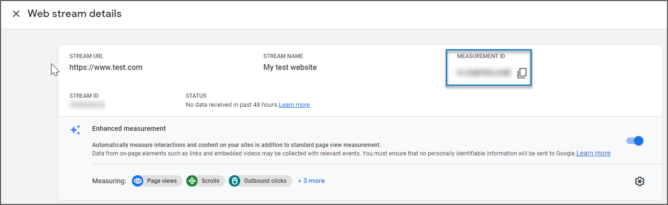Screen dimensions: 668x205
Task: Select the 'Outbound clicks' chip label
Action: [x=265, y=181]
